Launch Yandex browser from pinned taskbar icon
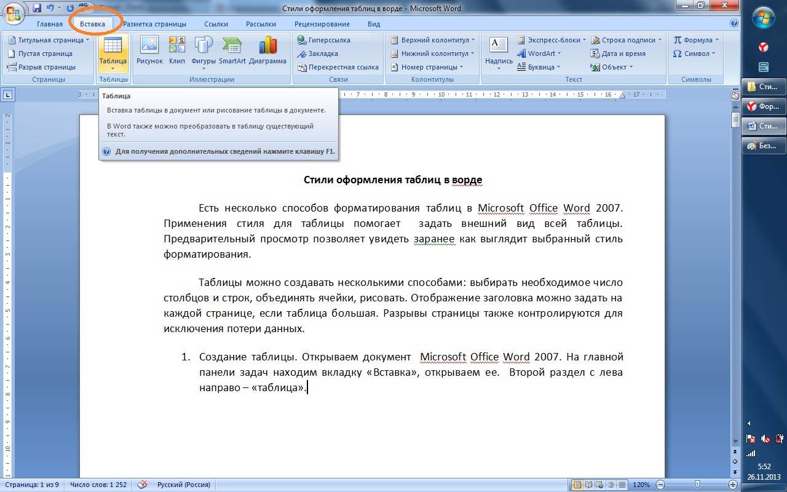Screen dimensions: 787x492 [763, 47]
